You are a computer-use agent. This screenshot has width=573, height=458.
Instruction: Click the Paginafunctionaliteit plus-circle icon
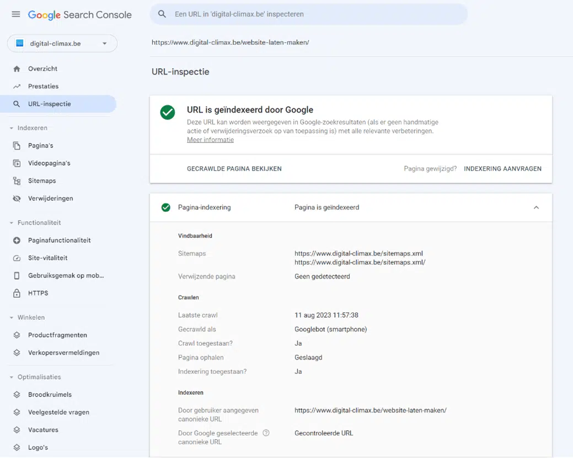[17, 241]
